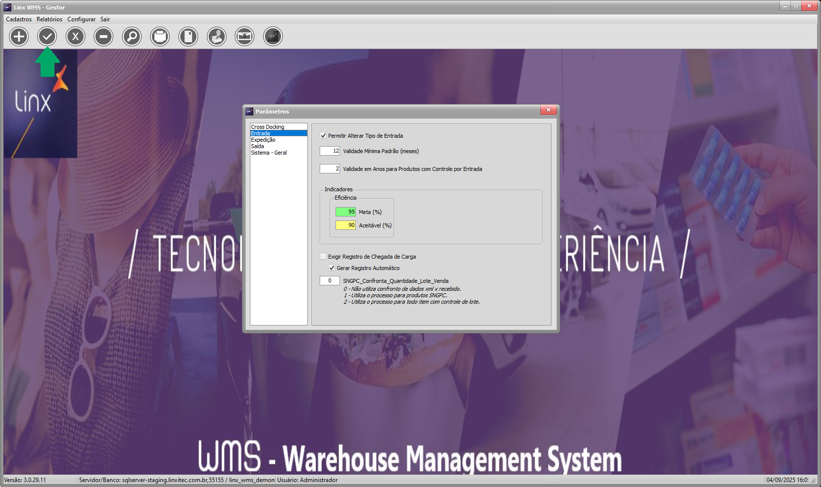
Task: Click the Validade em Anos para Produtos label
Action: tap(413, 169)
